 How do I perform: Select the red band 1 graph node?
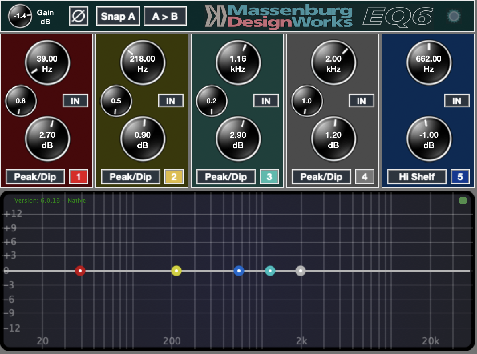click(x=80, y=270)
